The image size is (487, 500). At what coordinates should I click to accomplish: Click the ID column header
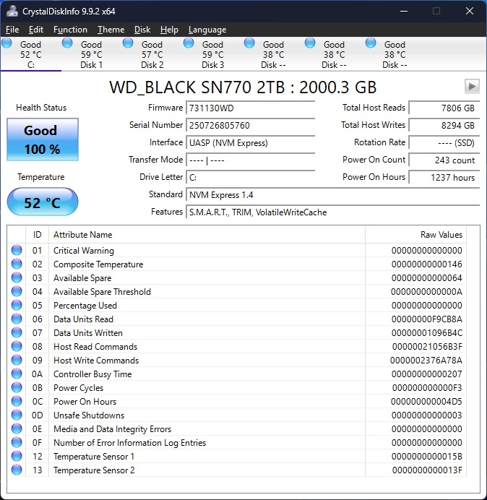click(38, 235)
